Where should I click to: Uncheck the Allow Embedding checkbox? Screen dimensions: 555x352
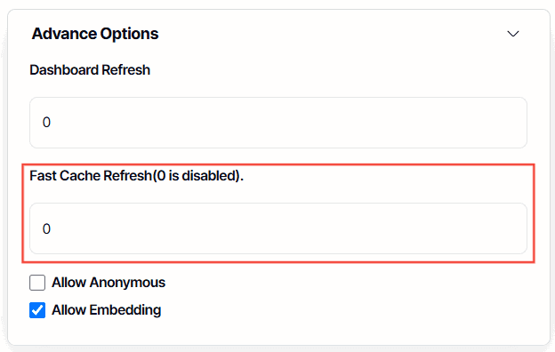(x=37, y=310)
